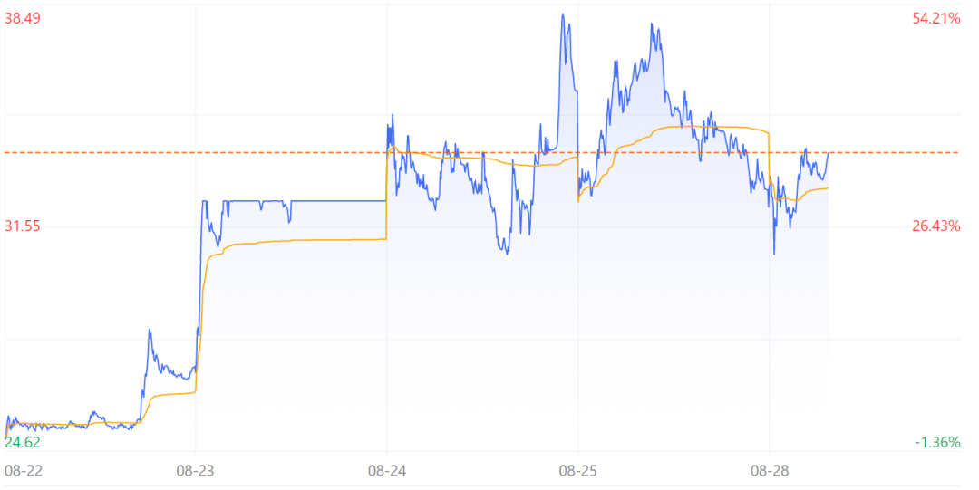The image size is (979, 490).
Task: Click the 26.43% percentage label
Action: click(x=936, y=226)
